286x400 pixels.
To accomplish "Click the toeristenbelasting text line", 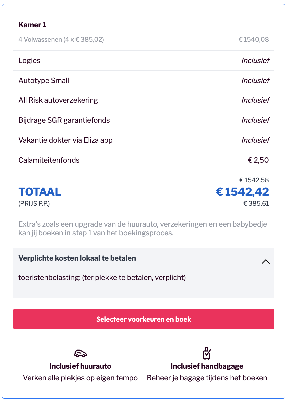I will [x=102, y=277].
